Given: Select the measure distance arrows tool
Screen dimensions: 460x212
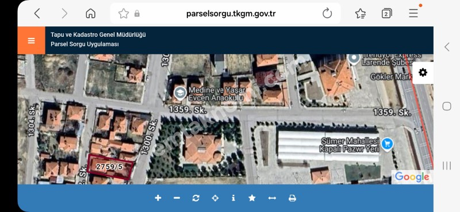Looking at the screenshot, I should (x=272, y=198).
